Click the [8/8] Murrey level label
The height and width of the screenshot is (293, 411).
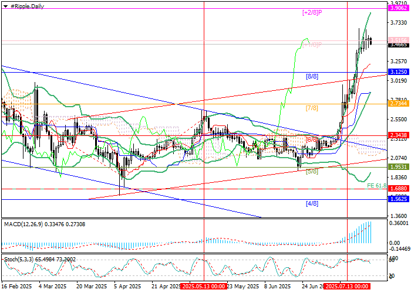(312, 76)
